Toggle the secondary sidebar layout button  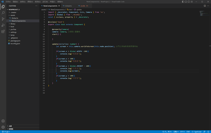point(189,2)
